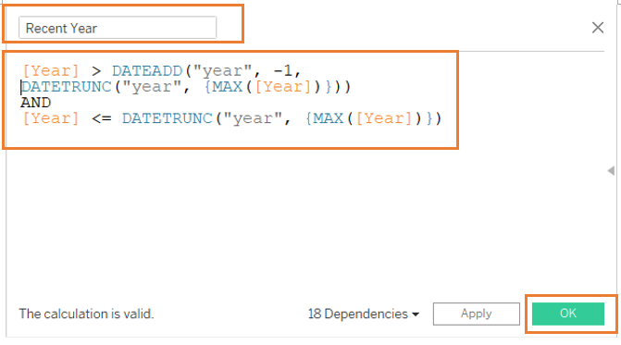Click OK to save the calculation
Viewport: 621px width, 345px height.
(x=568, y=314)
